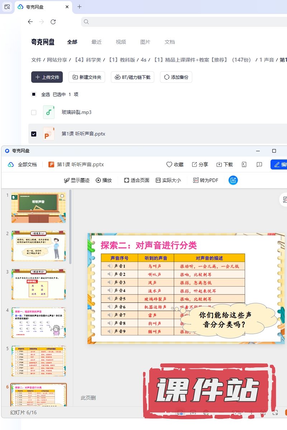Check the box for 玻璃碎裂.mp3
287x430 pixels.
coord(34,112)
